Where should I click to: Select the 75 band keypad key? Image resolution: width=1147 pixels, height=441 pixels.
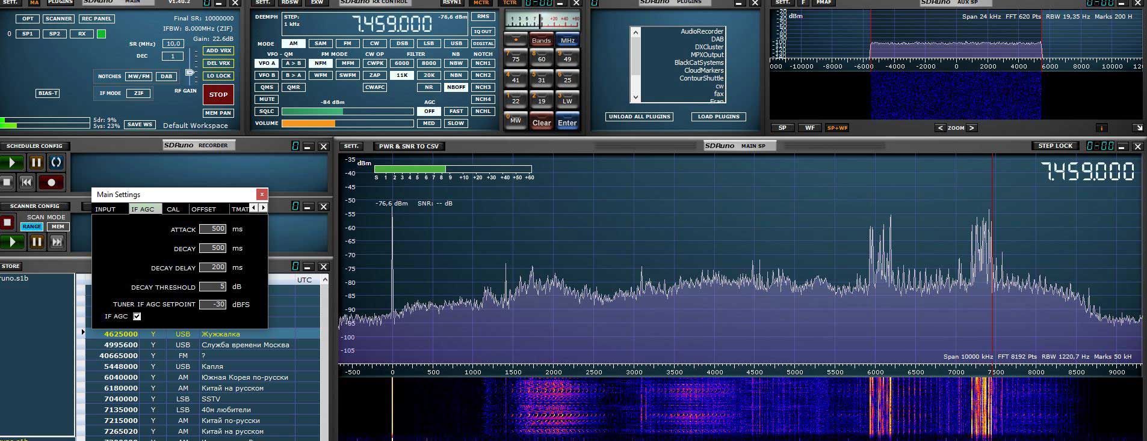[x=516, y=58]
